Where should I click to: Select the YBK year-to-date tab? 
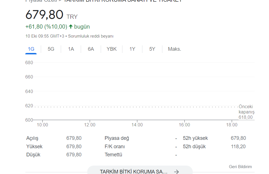[x=111, y=49]
